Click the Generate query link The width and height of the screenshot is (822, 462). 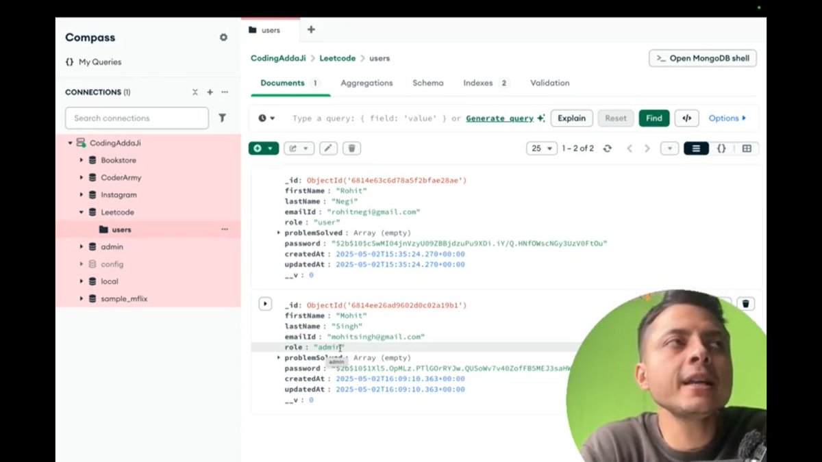click(499, 118)
